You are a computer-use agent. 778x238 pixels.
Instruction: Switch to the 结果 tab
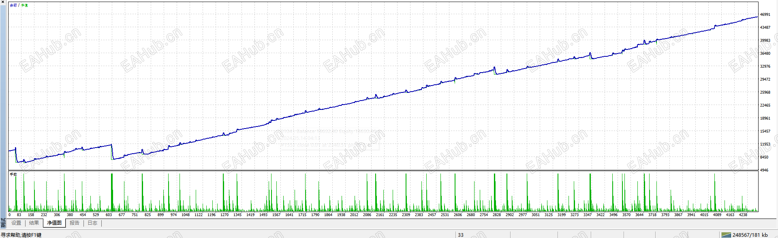click(34, 223)
